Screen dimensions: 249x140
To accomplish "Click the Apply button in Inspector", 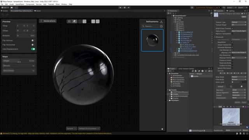I will (x=244, y=102).
